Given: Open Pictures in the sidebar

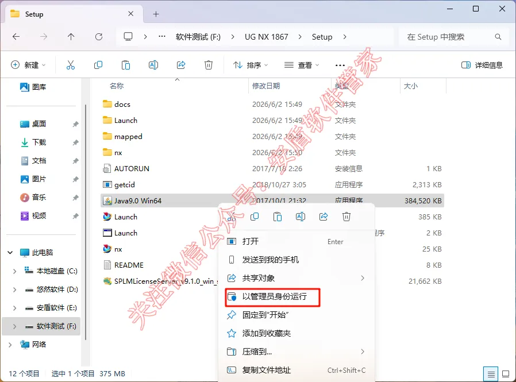Looking at the screenshot, I should point(33,179).
